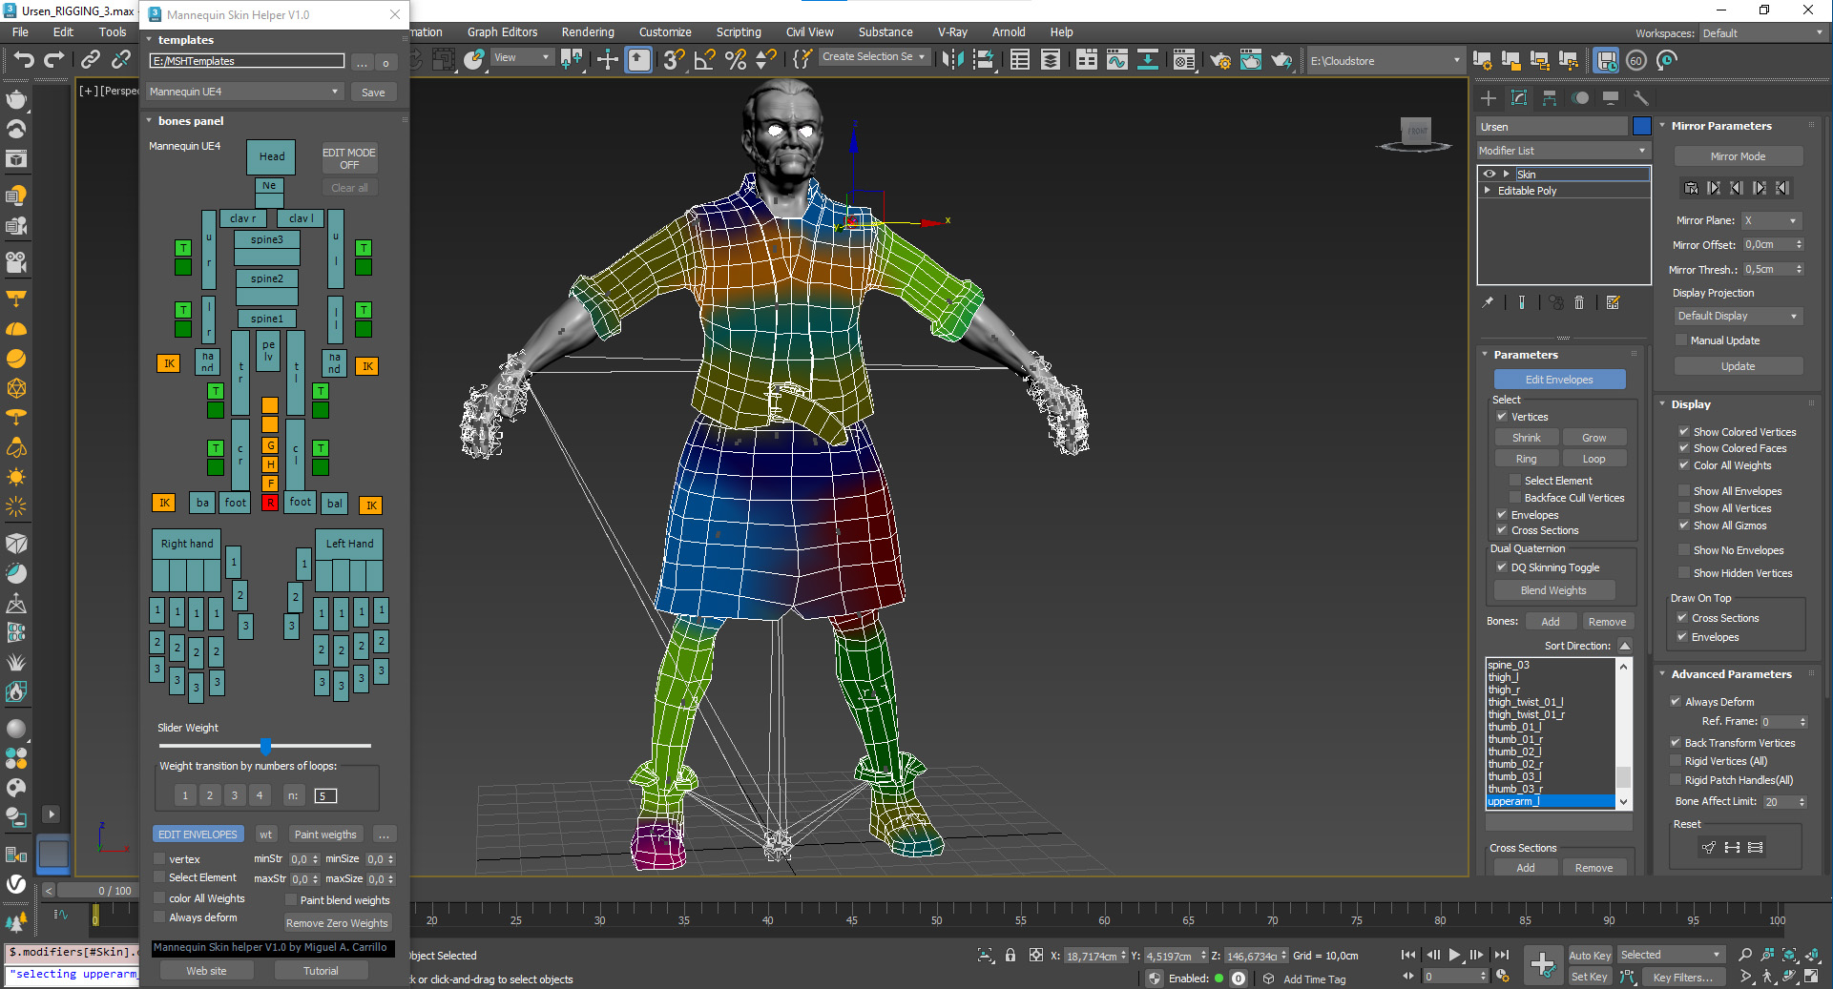
Task: Click the Blend Weights button
Action: pyautogui.click(x=1552, y=590)
